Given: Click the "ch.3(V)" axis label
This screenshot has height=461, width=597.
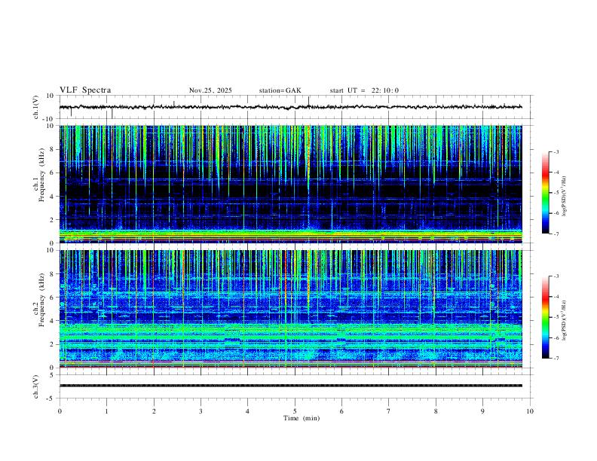Looking at the screenshot, I should click(x=36, y=386).
